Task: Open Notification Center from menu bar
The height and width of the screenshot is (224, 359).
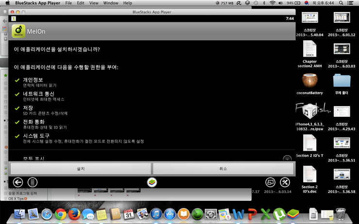Action: click(x=350, y=3)
